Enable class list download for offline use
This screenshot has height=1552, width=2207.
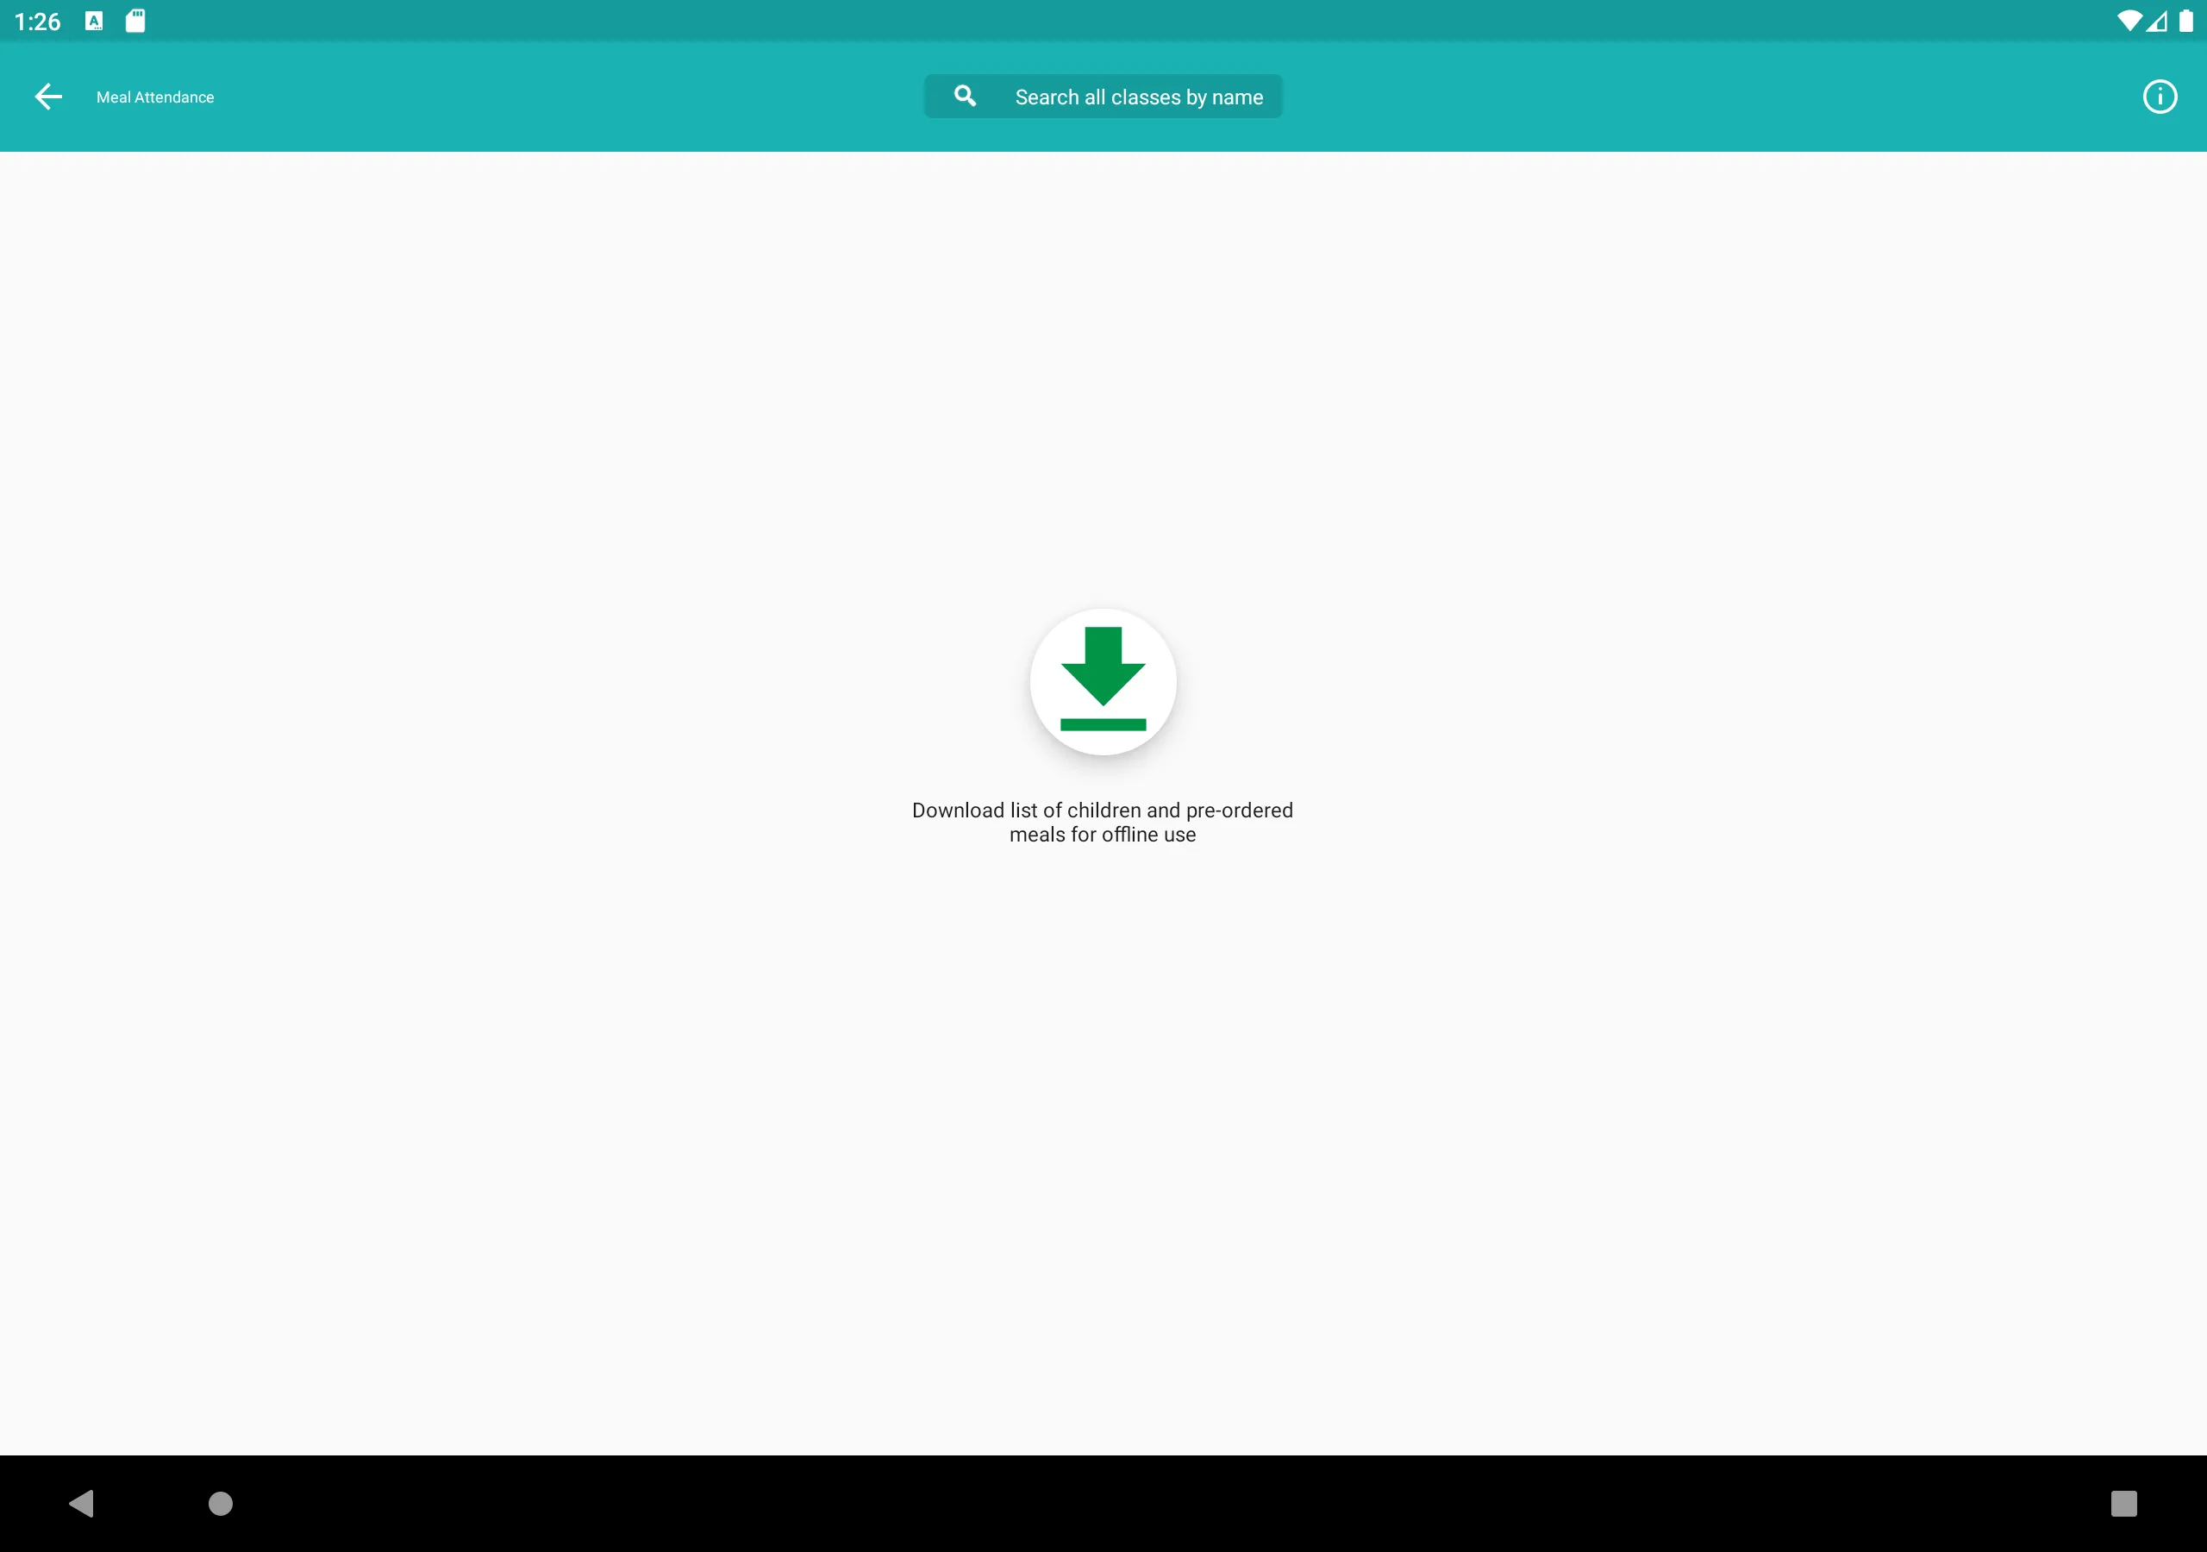1103,680
